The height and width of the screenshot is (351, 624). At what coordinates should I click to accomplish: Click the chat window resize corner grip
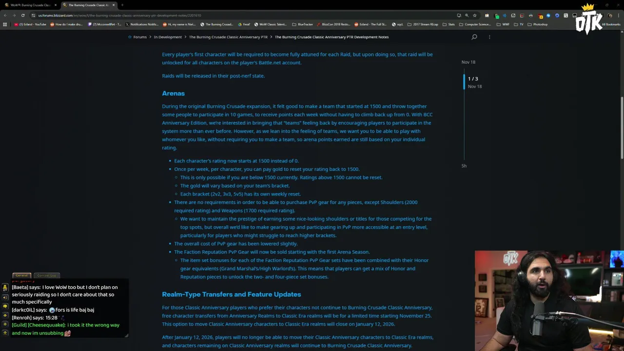(126, 335)
